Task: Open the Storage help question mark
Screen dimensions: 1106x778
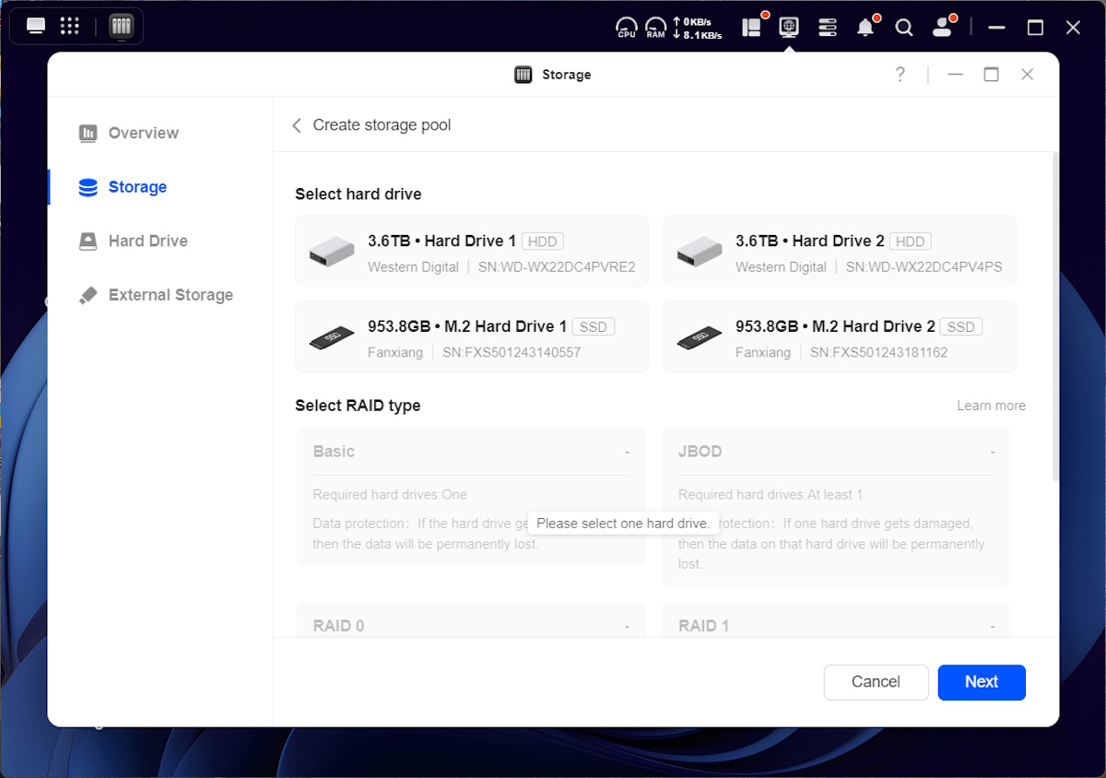Action: point(900,75)
